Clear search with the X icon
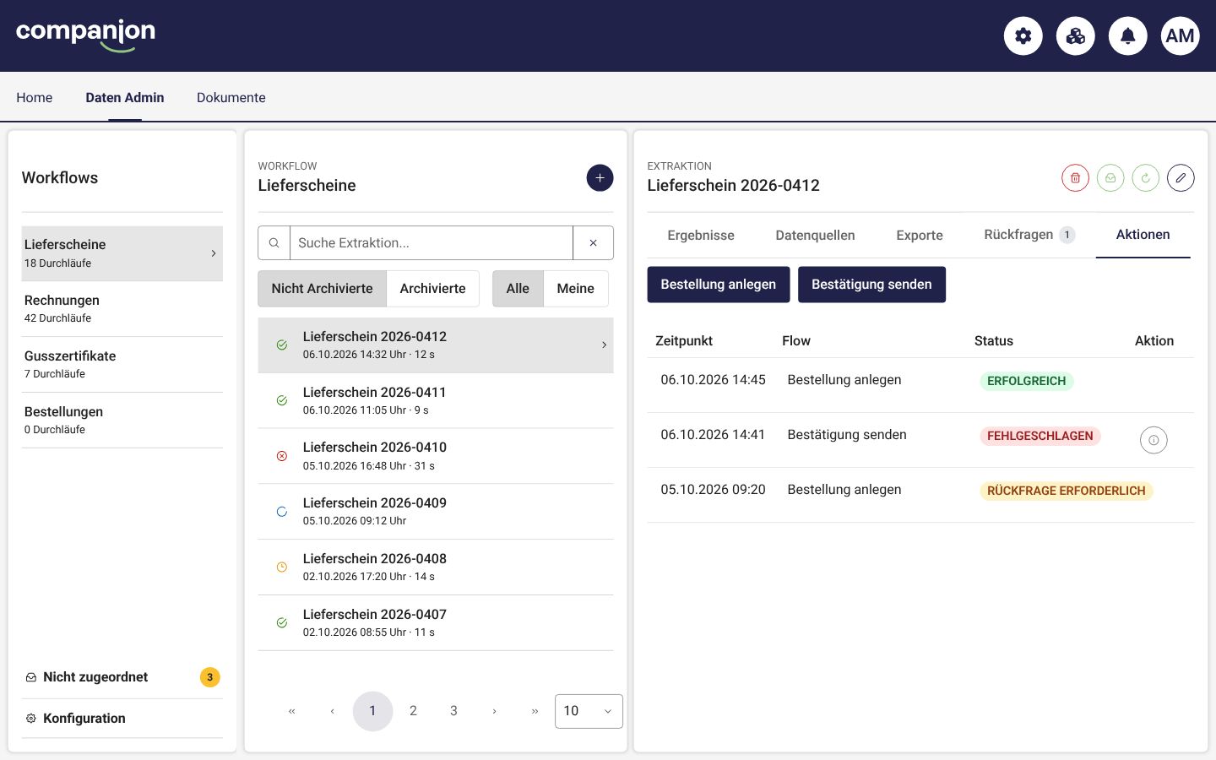 coord(593,243)
